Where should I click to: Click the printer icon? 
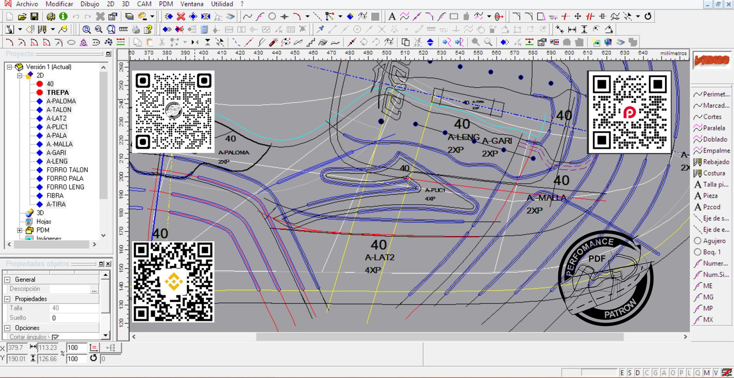point(136,29)
